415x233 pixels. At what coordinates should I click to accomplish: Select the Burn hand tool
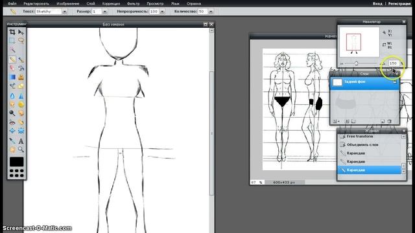coord(21,113)
